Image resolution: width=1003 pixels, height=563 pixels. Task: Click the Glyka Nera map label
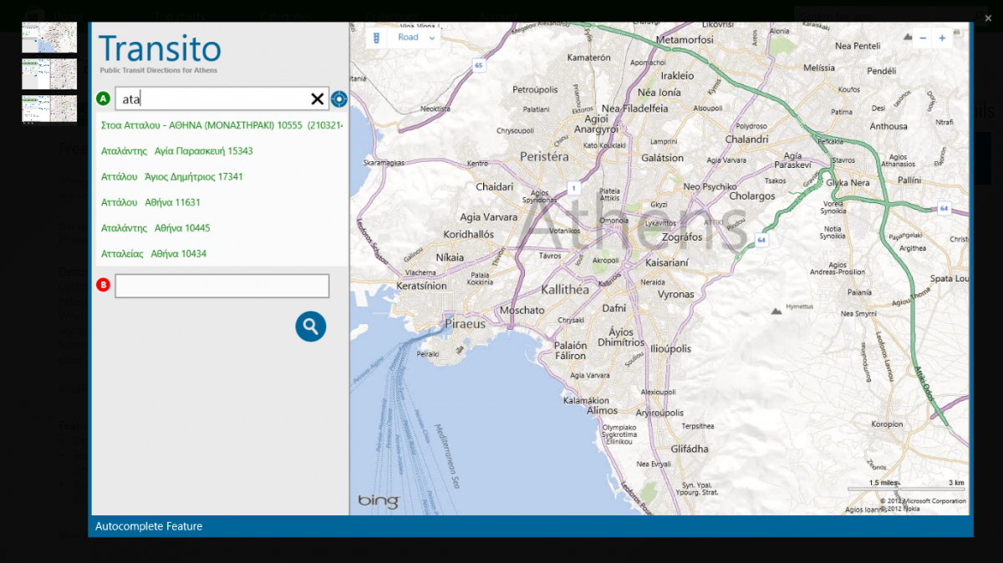848,183
